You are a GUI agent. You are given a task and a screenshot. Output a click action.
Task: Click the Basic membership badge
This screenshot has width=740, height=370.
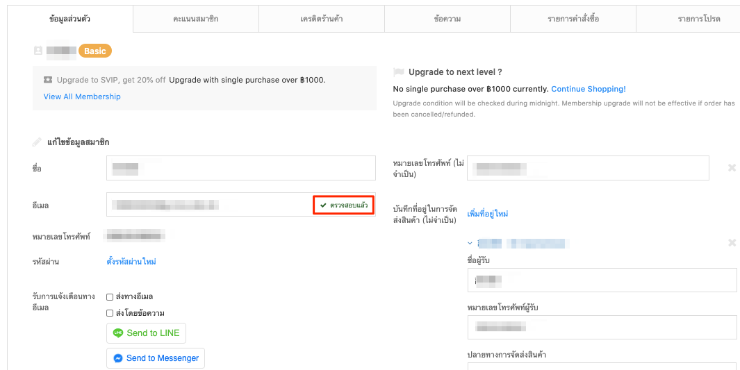point(95,51)
